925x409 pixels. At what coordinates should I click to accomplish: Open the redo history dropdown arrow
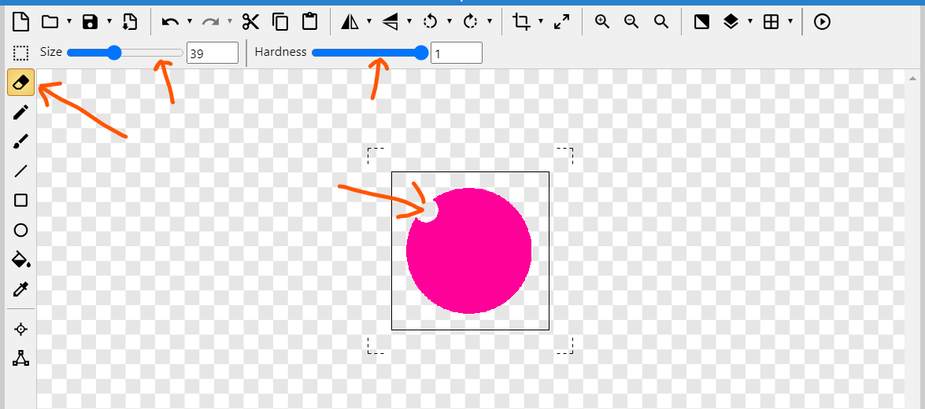coord(230,22)
